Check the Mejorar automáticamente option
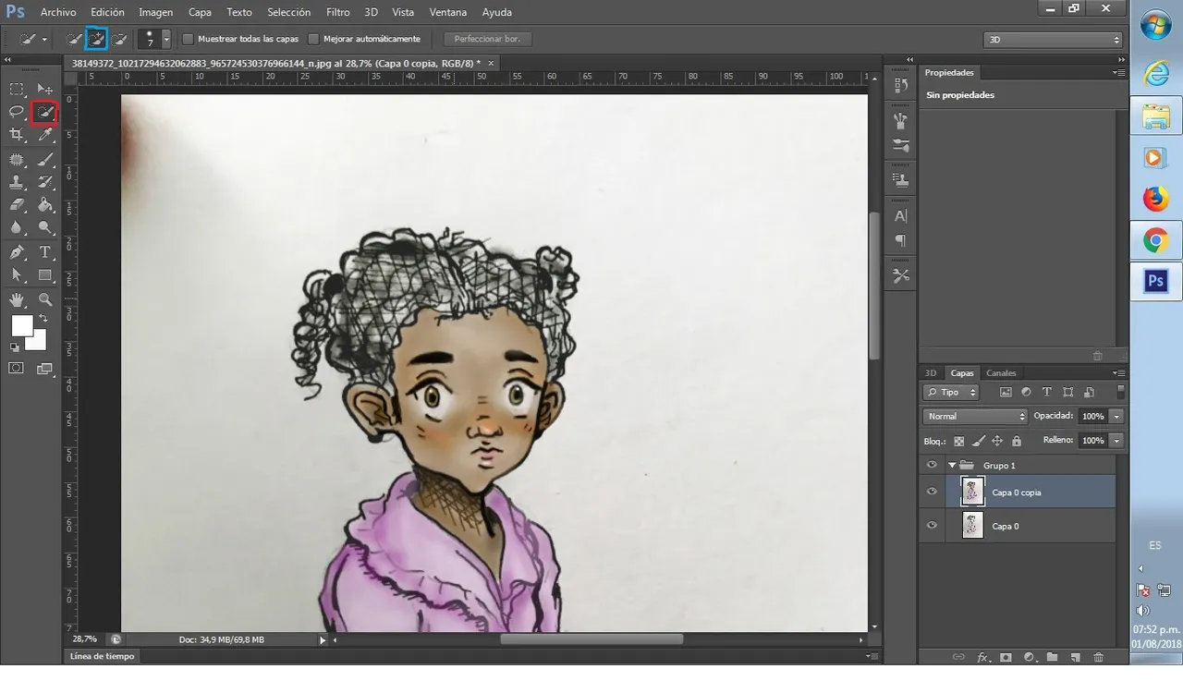The height and width of the screenshot is (693, 1183). point(313,39)
